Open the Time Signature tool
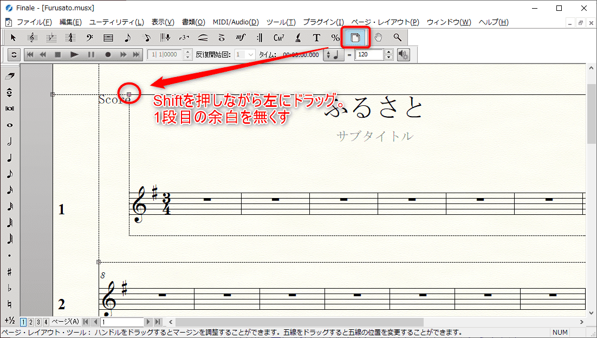 tap(70, 37)
